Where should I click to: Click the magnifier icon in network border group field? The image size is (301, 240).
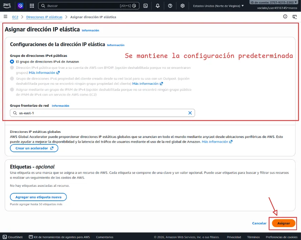coord(15,113)
